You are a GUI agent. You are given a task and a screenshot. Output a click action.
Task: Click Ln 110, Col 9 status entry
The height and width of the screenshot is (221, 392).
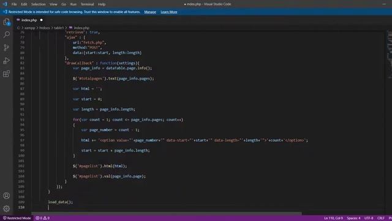coord(333,219)
